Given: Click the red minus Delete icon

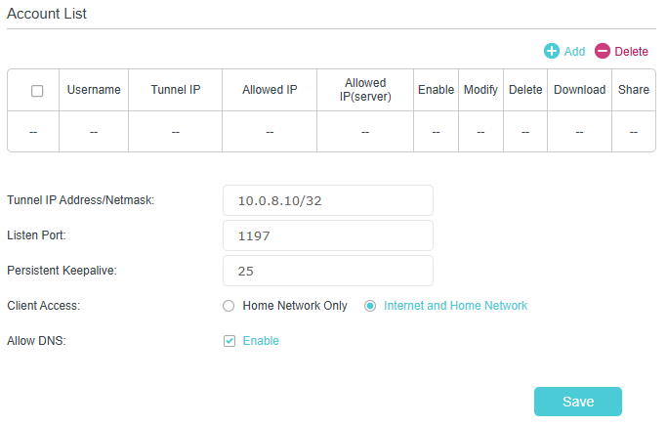Looking at the screenshot, I should (602, 51).
